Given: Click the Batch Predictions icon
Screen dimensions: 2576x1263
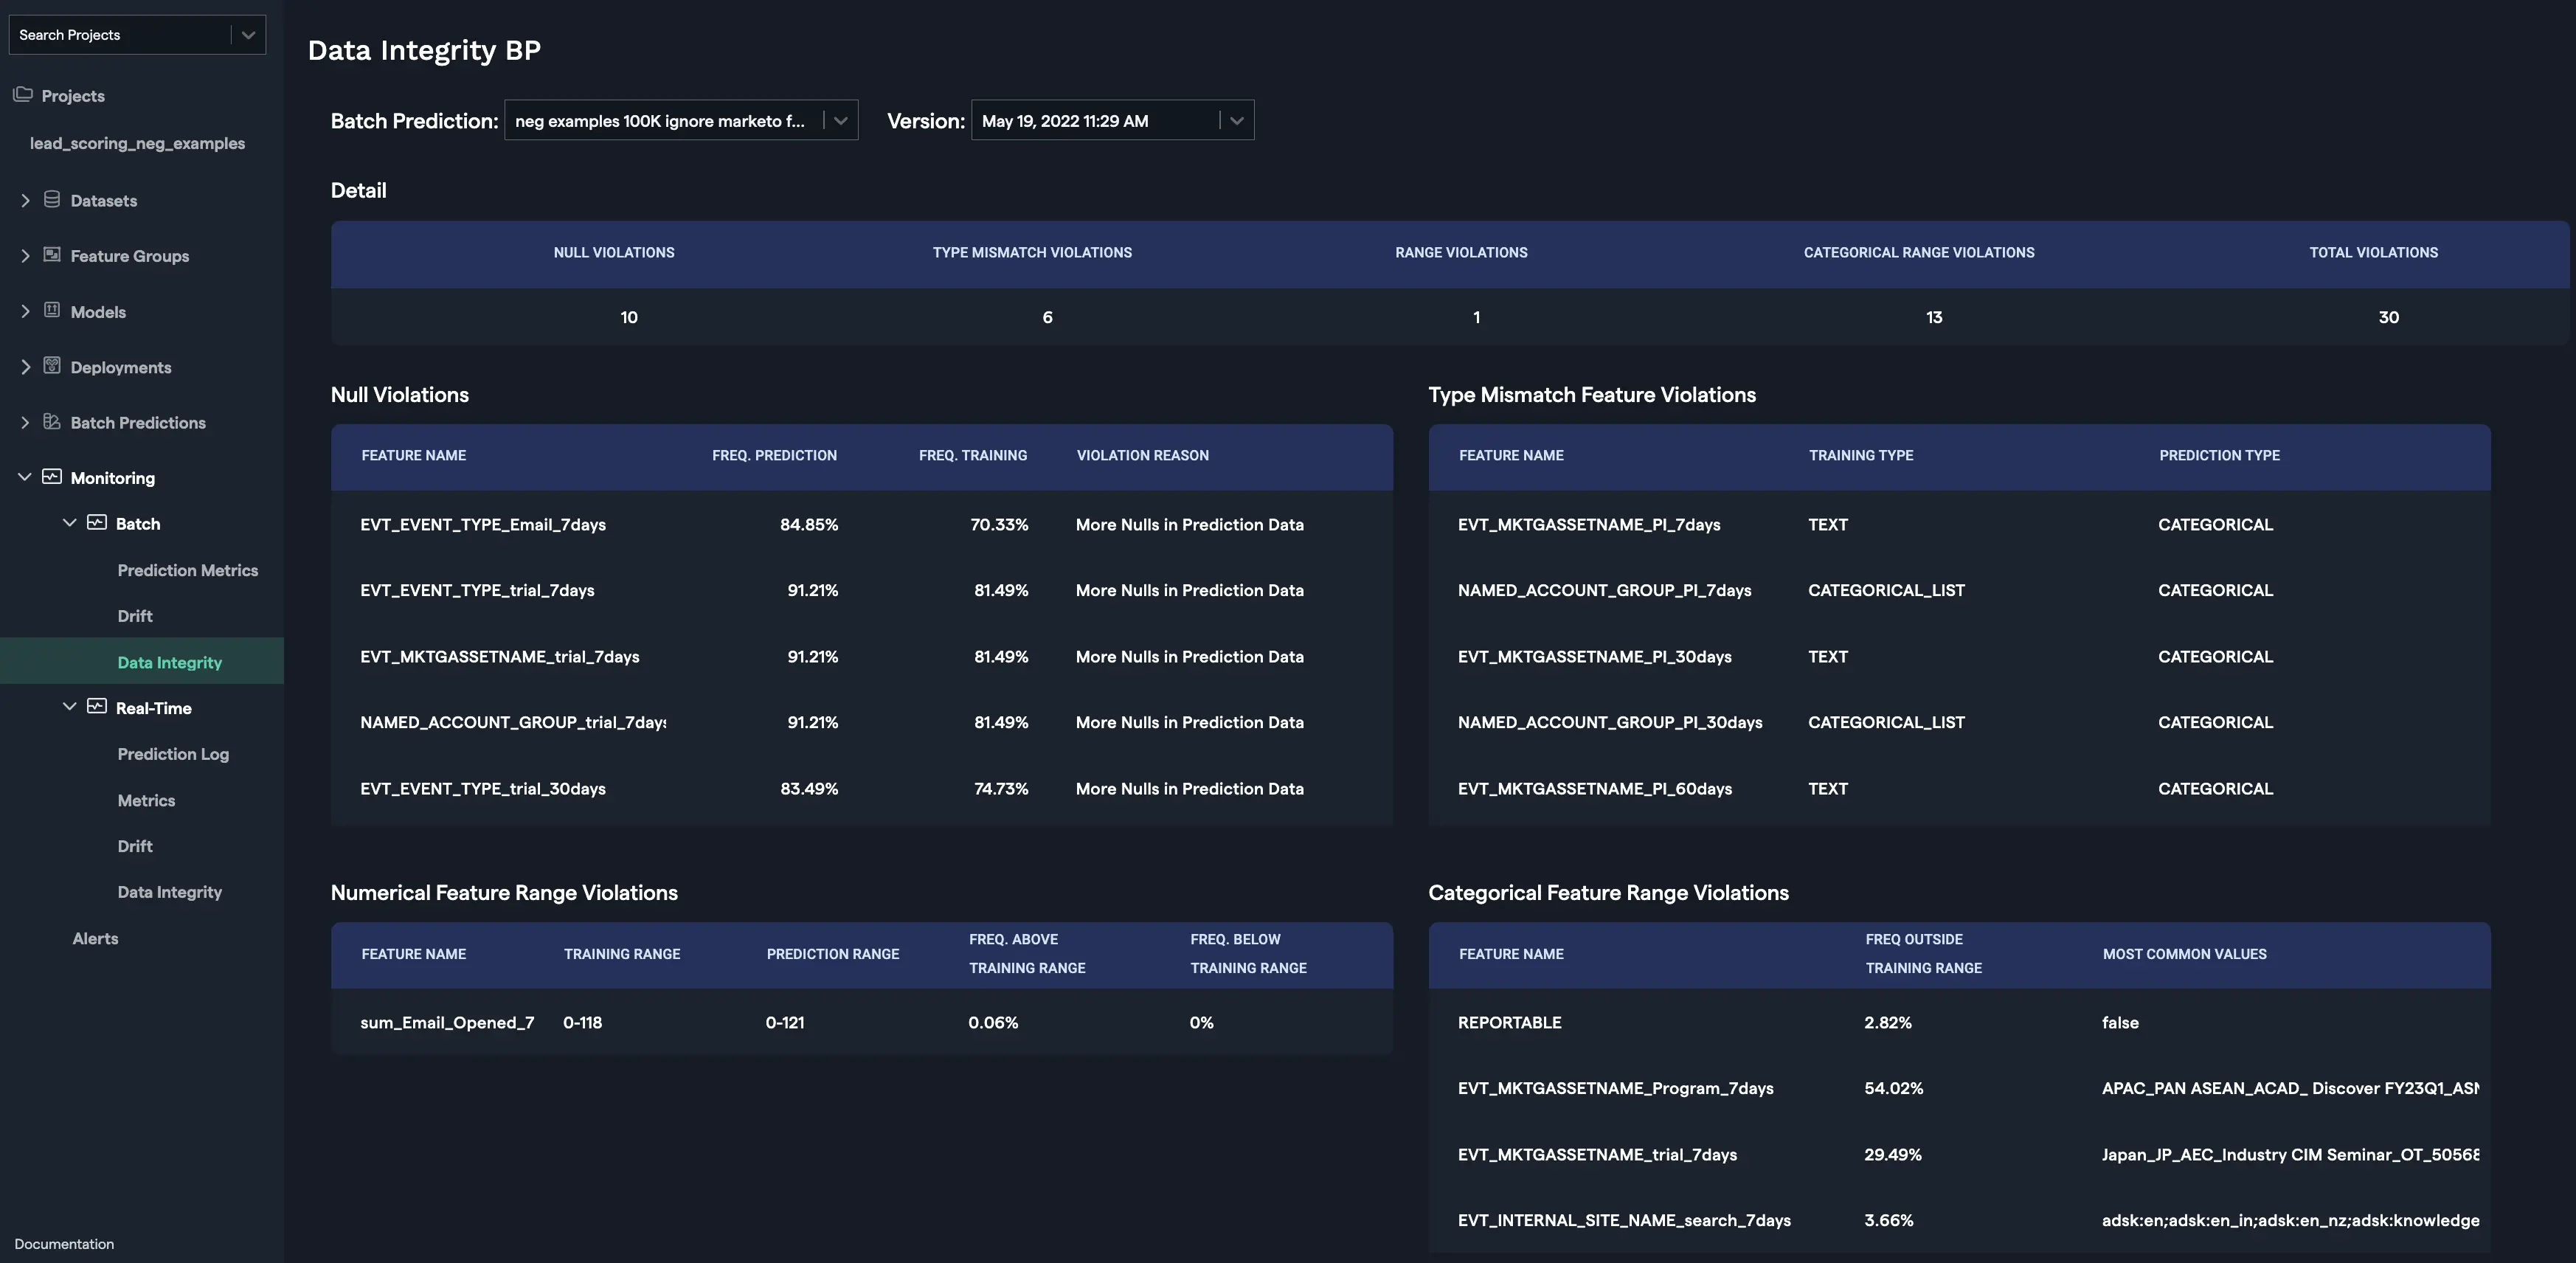Looking at the screenshot, I should point(52,421).
